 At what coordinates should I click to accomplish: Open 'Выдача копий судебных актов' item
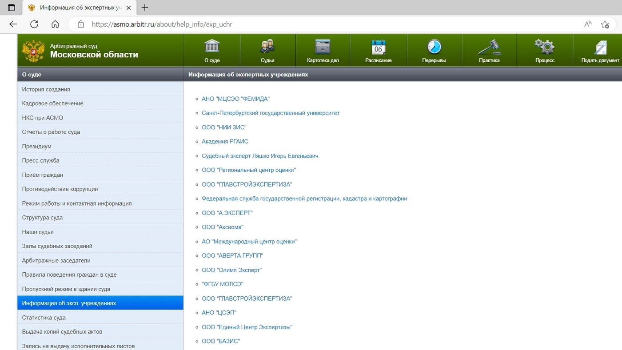tap(100, 332)
